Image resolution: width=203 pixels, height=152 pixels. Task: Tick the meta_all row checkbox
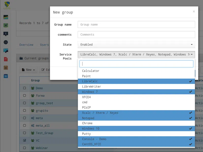(24, 125)
